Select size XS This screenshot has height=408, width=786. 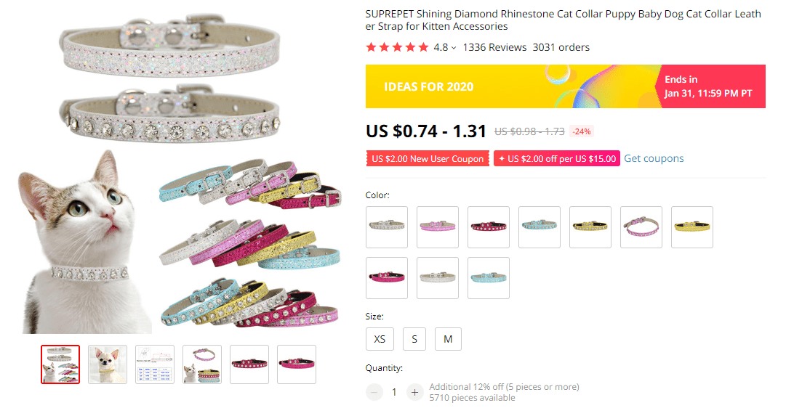pyautogui.click(x=380, y=339)
